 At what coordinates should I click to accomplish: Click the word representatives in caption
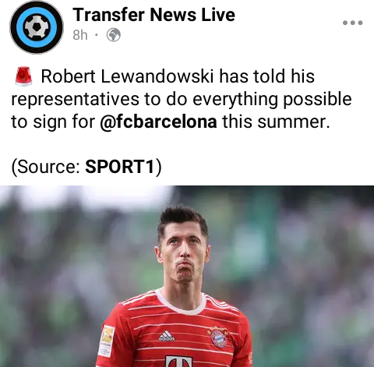click(x=76, y=99)
